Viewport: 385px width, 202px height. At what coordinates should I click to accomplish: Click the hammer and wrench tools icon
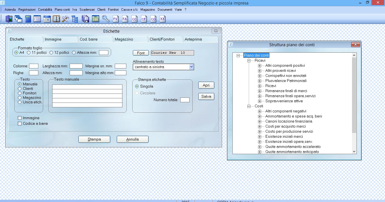pos(66,19)
